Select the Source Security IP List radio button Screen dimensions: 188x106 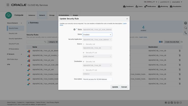[x=84, y=52]
